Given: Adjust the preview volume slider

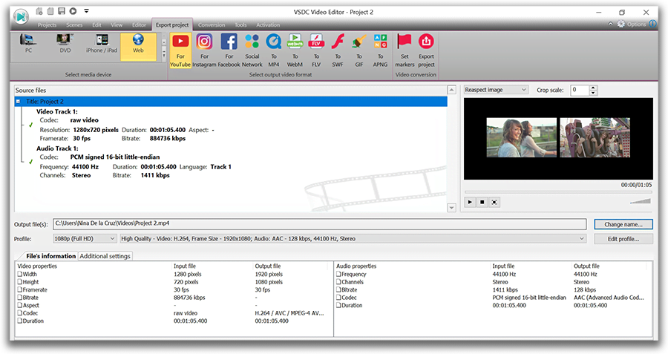Looking at the screenshot, I should (x=641, y=201).
